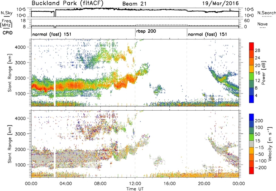276x191 pixels.
Task: Click the '12:00' time axis label
Action: (135, 184)
